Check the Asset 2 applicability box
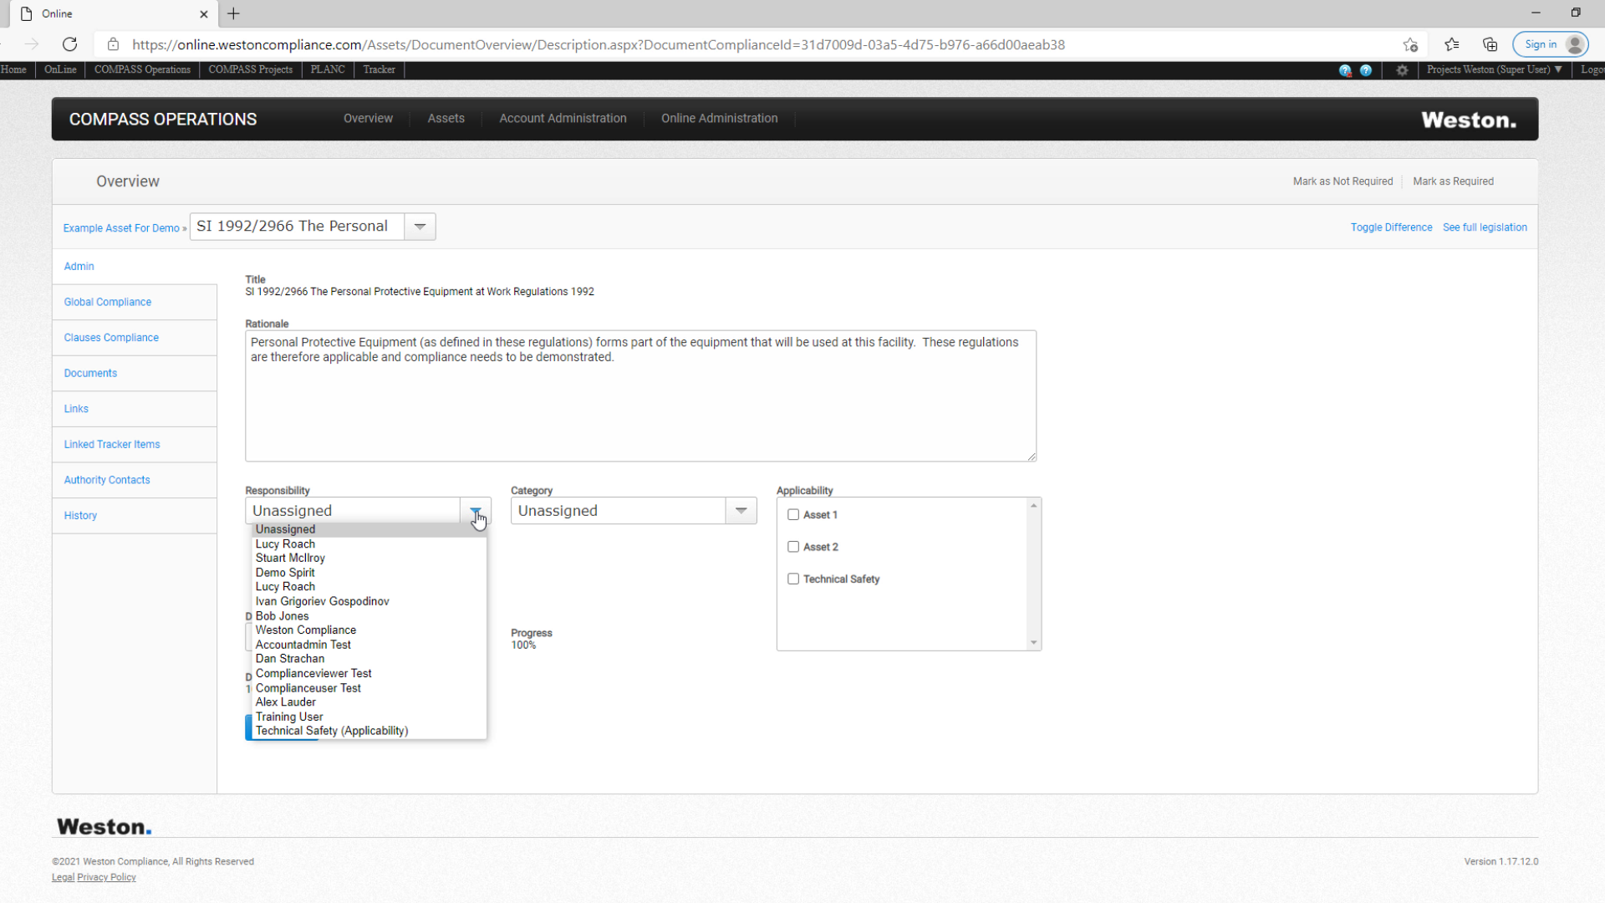1605x903 pixels. pyautogui.click(x=793, y=547)
